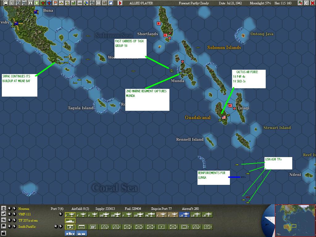Click the VMF-111 unit name
The image size is (316, 237).
pyautogui.click(x=25, y=214)
